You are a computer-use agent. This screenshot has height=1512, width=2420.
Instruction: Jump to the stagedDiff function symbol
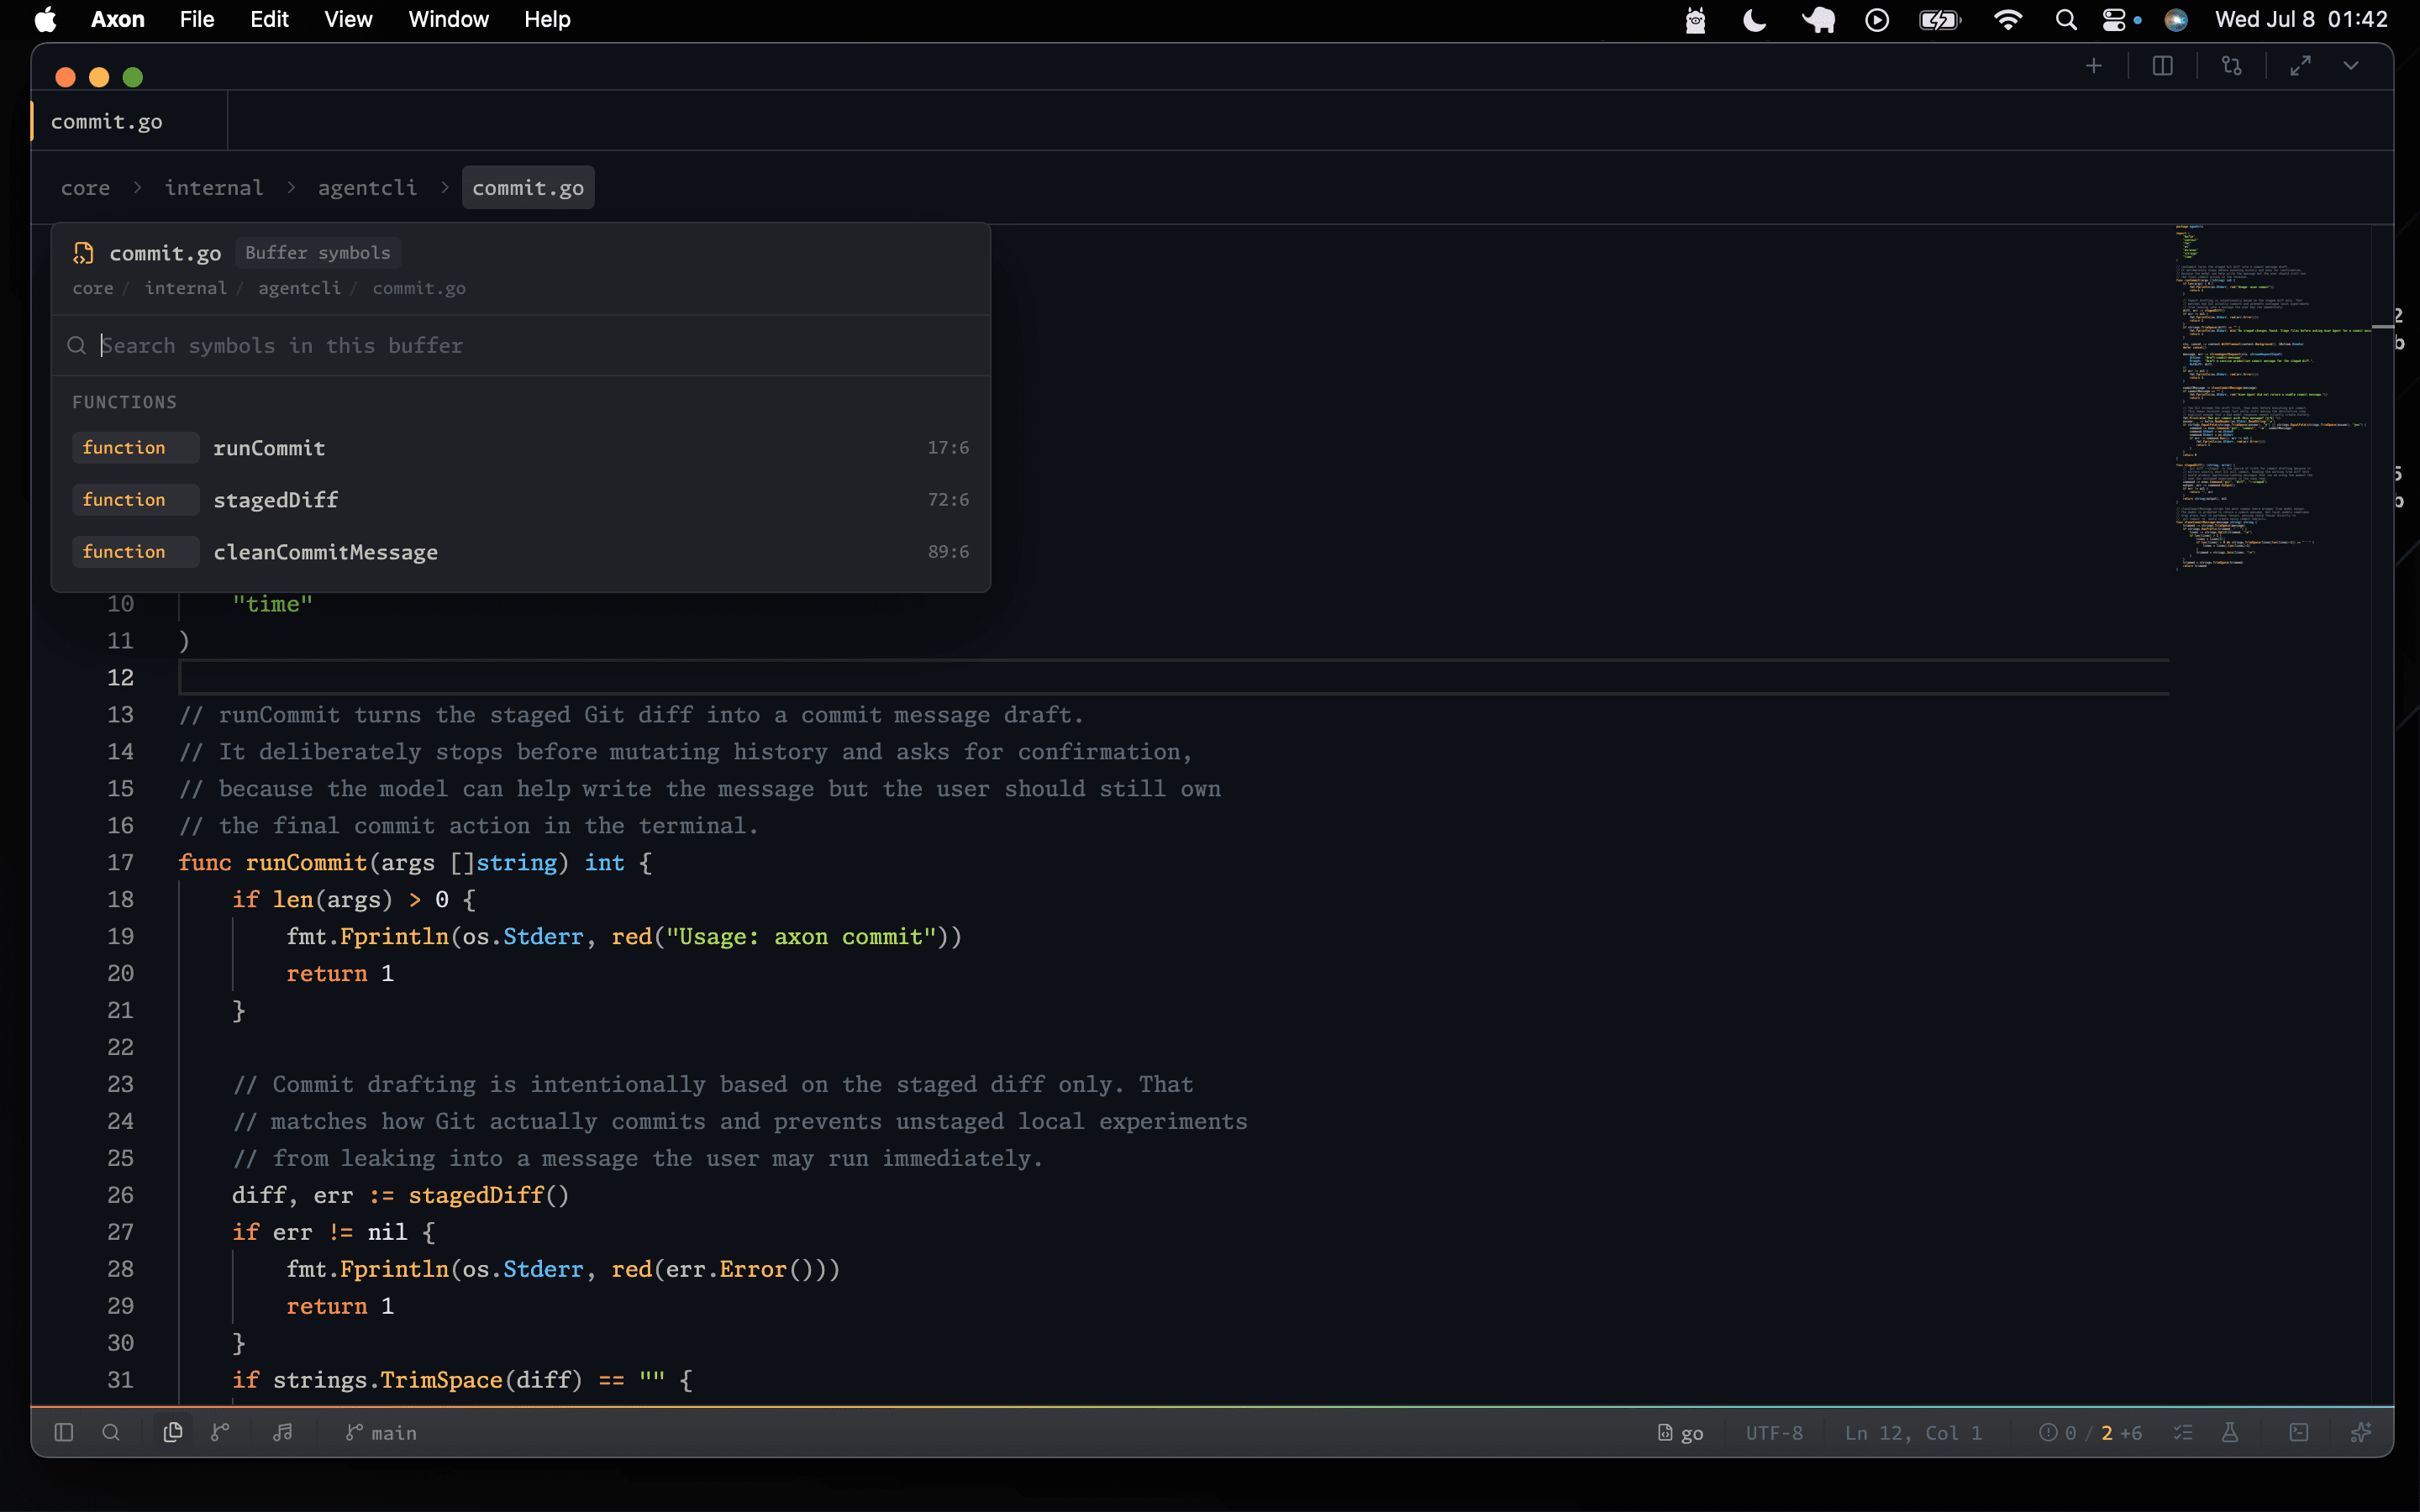520,499
